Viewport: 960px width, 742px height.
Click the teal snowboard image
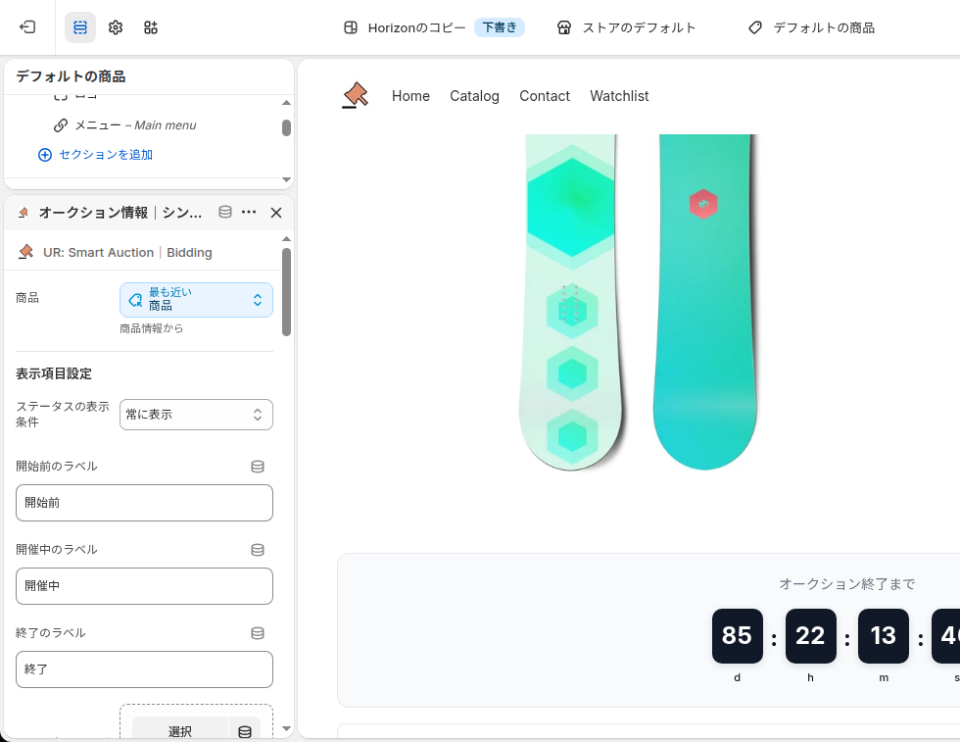[x=704, y=303]
